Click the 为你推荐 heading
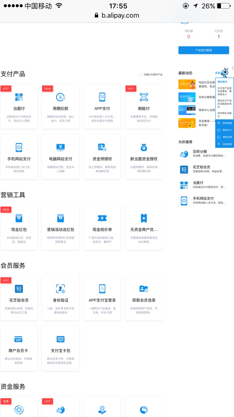This screenshot has height=417, width=234. coord(185,142)
